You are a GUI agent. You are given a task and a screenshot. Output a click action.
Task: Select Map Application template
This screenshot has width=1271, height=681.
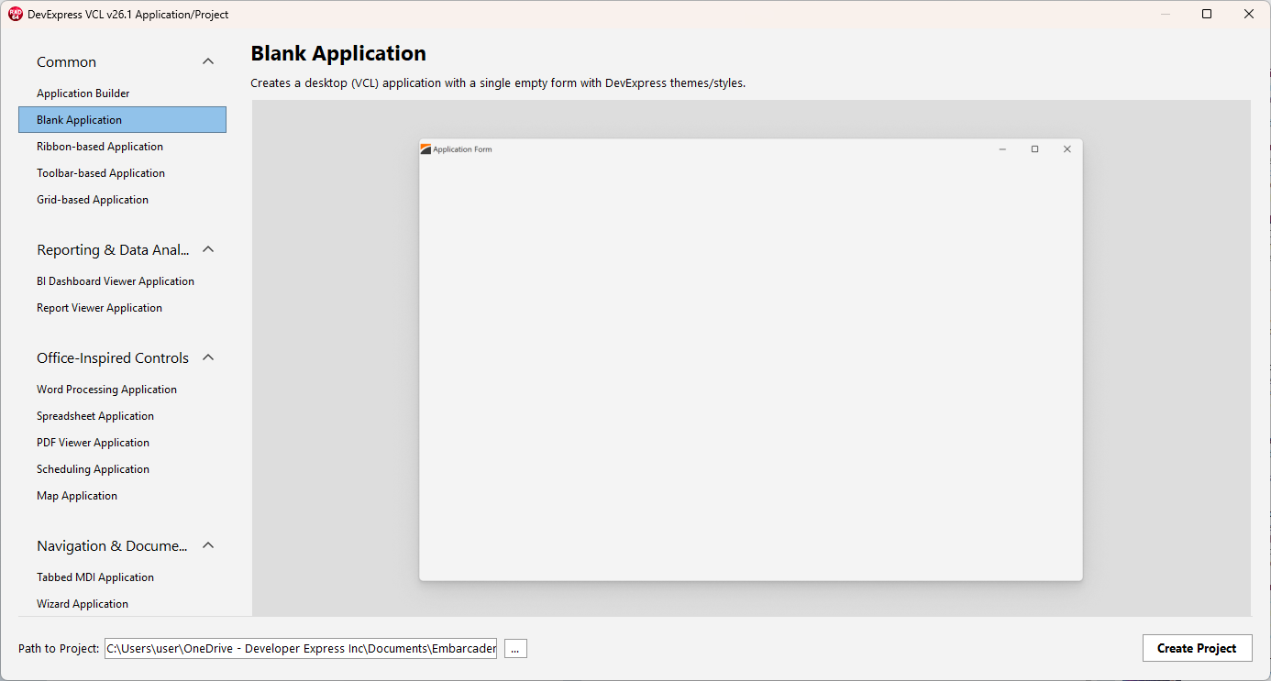click(x=122, y=496)
